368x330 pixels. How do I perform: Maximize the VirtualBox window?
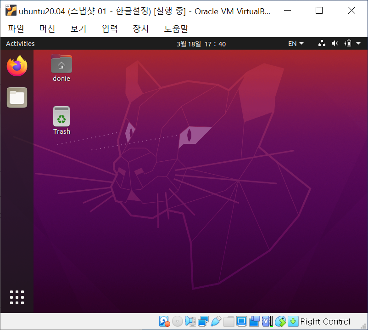[x=319, y=11]
